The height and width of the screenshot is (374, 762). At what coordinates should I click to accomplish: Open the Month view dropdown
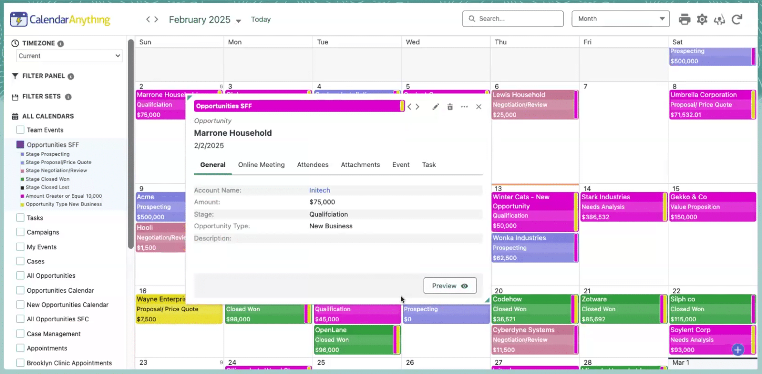pos(621,19)
